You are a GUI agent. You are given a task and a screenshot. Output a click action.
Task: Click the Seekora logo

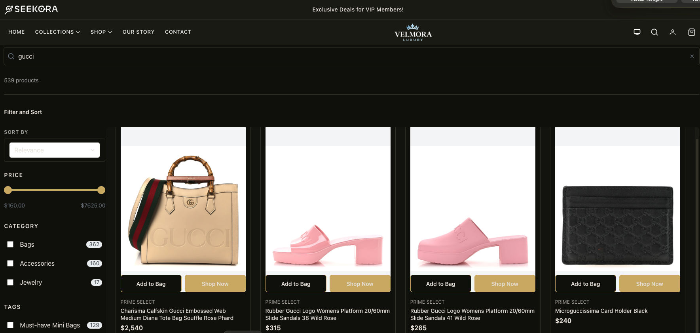pyautogui.click(x=31, y=9)
